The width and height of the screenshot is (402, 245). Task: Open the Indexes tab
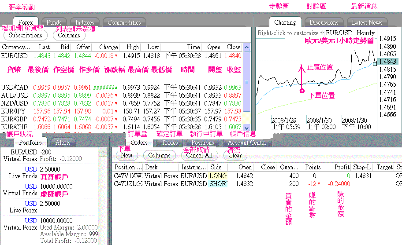85,22
